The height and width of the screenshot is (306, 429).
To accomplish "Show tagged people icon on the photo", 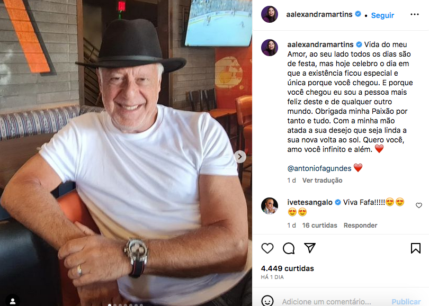I will 13,301.
